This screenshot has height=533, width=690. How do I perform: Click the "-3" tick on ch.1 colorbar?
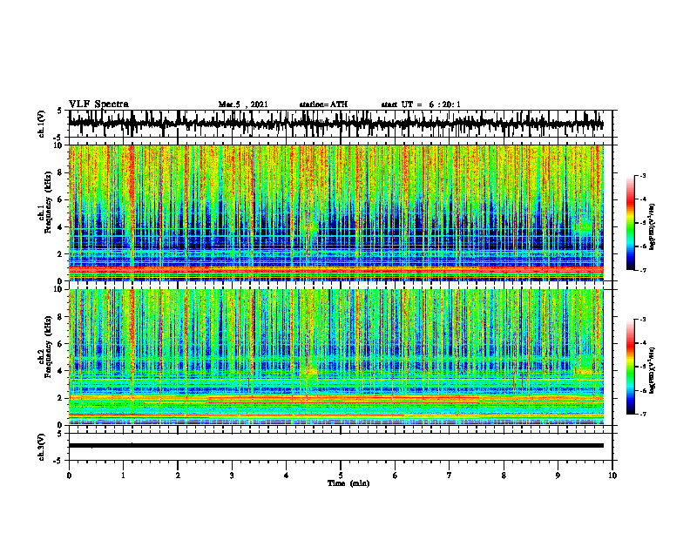643,175
